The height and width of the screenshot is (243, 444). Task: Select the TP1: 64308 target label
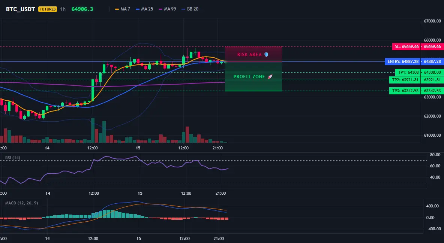tap(408, 72)
